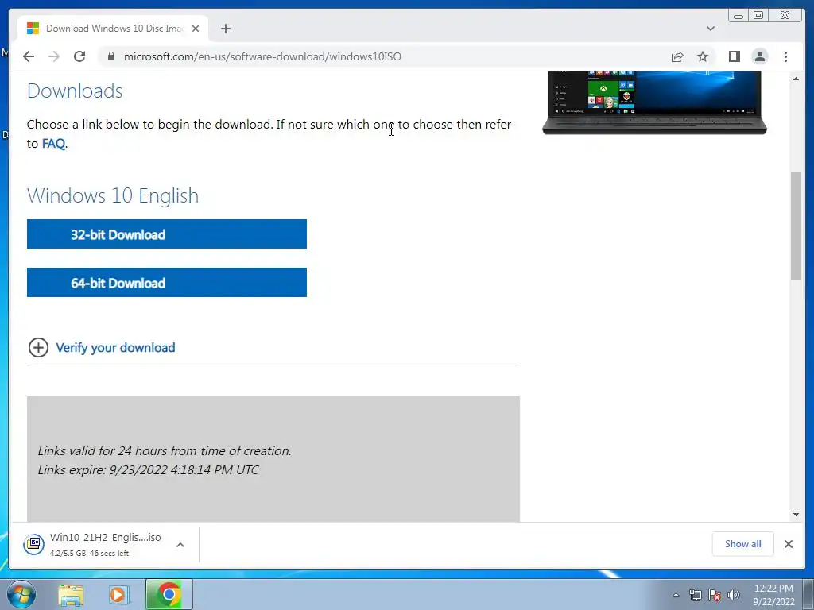Start the 64-bit Download
The height and width of the screenshot is (610, 814).
(x=167, y=282)
